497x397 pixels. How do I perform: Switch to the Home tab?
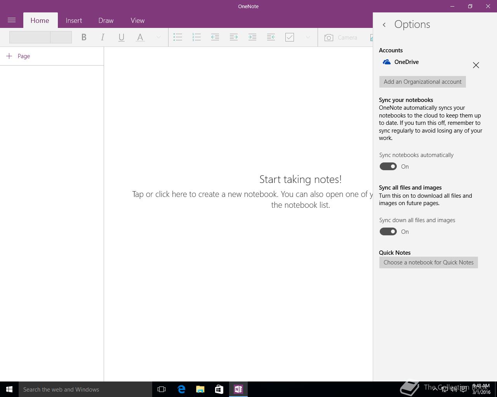[40, 21]
